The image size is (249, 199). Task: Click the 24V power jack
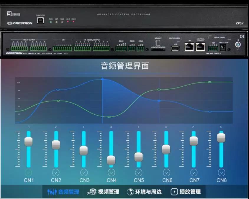click(x=223, y=47)
